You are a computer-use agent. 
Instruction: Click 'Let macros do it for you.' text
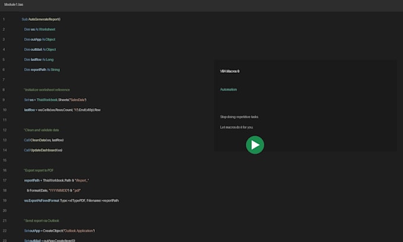pos(236,127)
